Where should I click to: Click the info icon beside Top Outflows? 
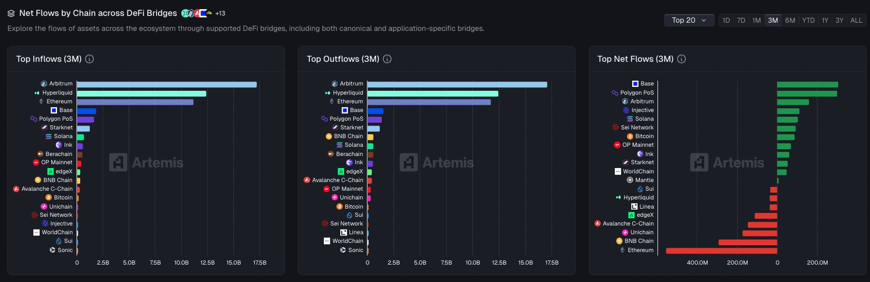(387, 59)
